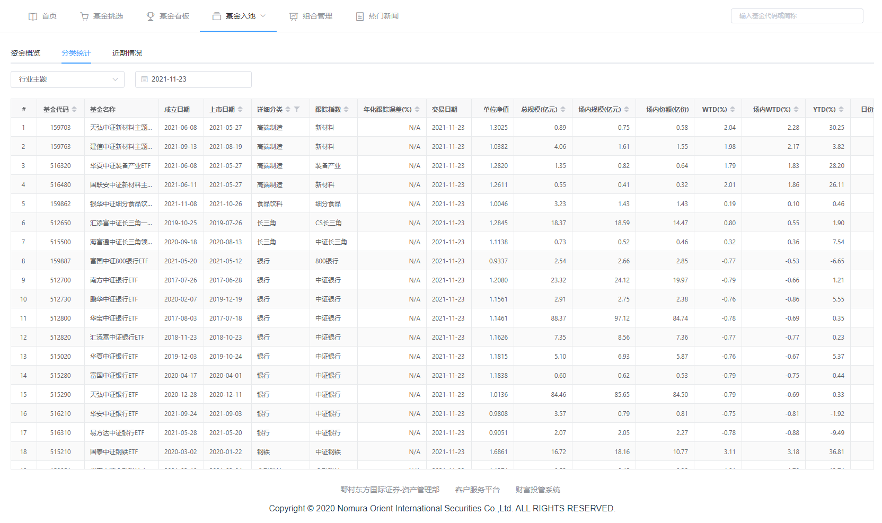
Task: Open 热门新闻 in the top navigation
Action: pyautogui.click(x=384, y=16)
